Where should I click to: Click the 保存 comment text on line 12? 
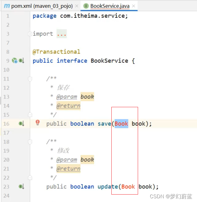[x=63, y=88]
